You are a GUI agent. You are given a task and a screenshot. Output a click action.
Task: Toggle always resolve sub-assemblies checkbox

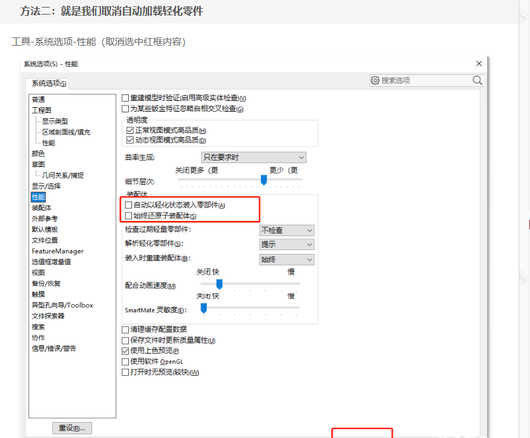pos(129,216)
